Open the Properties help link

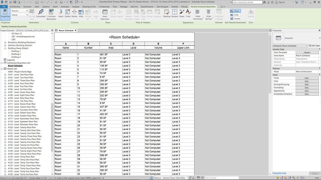pos(279,173)
